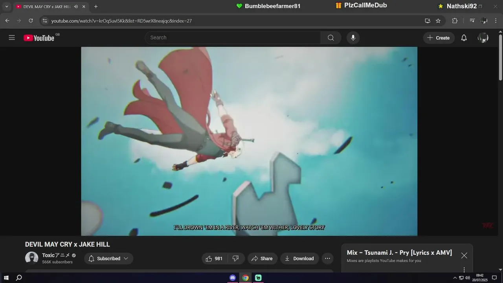Open a new browser tab
Image resolution: width=503 pixels, height=283 pixels.
click(x=96, y=7)
